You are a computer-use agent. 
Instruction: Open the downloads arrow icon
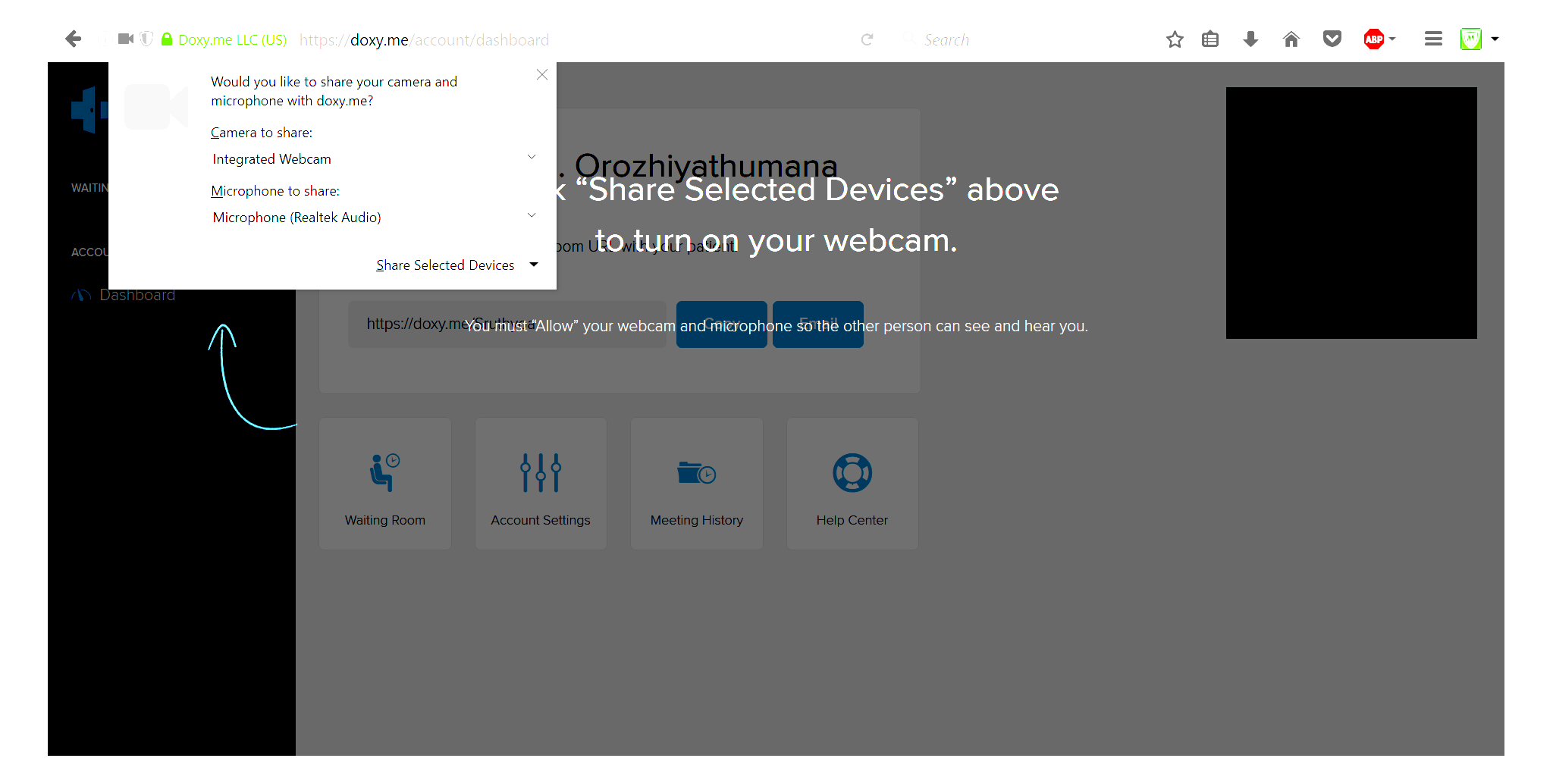coord(1250,39)
